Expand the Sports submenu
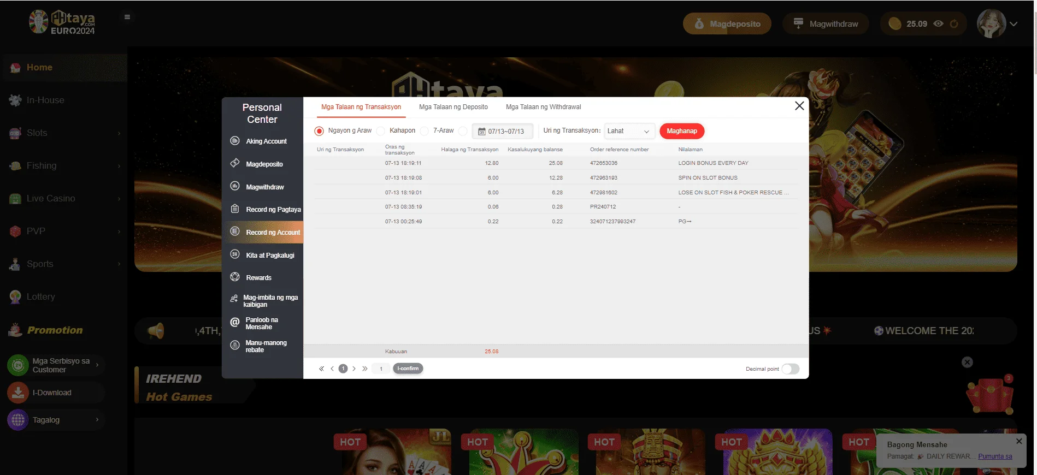Image resolution: width=1037 pixels, height=475 pixels. tap(119, 264)
